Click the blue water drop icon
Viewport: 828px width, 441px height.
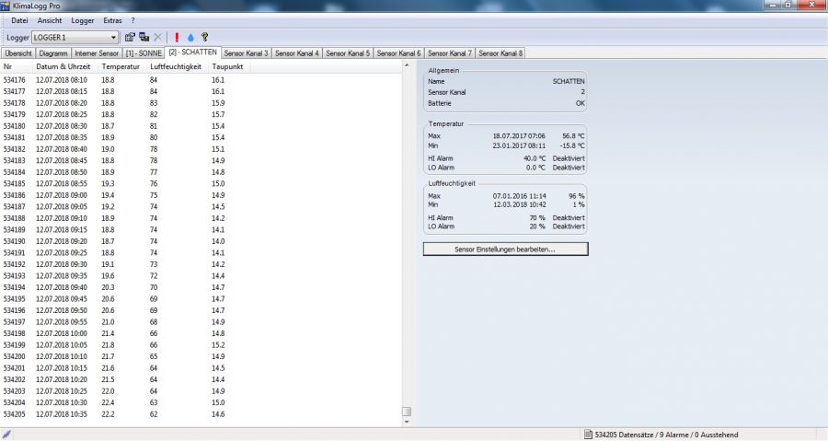pyautogui.click(x=190, y=38)
